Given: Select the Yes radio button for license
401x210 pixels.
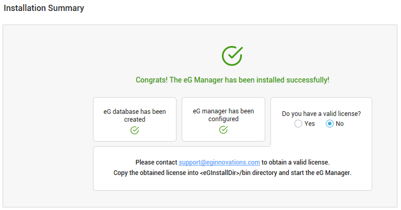Looking at the screenshot, I should tap(298, 123).
